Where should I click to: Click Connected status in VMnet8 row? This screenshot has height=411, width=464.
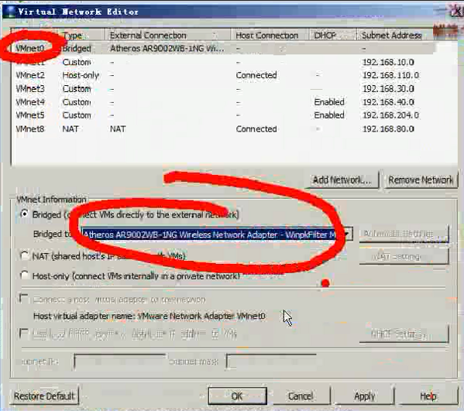click(x=256, y=129)
